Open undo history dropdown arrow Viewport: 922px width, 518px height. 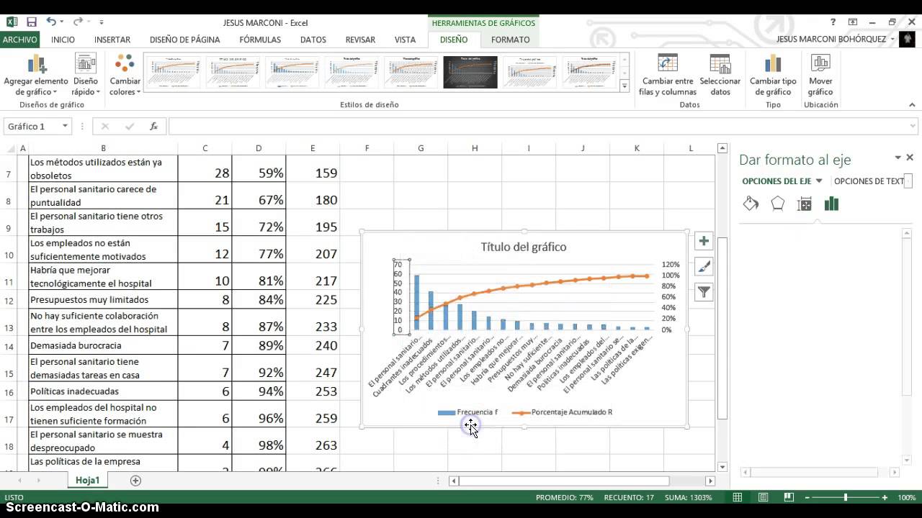point(61,22)
